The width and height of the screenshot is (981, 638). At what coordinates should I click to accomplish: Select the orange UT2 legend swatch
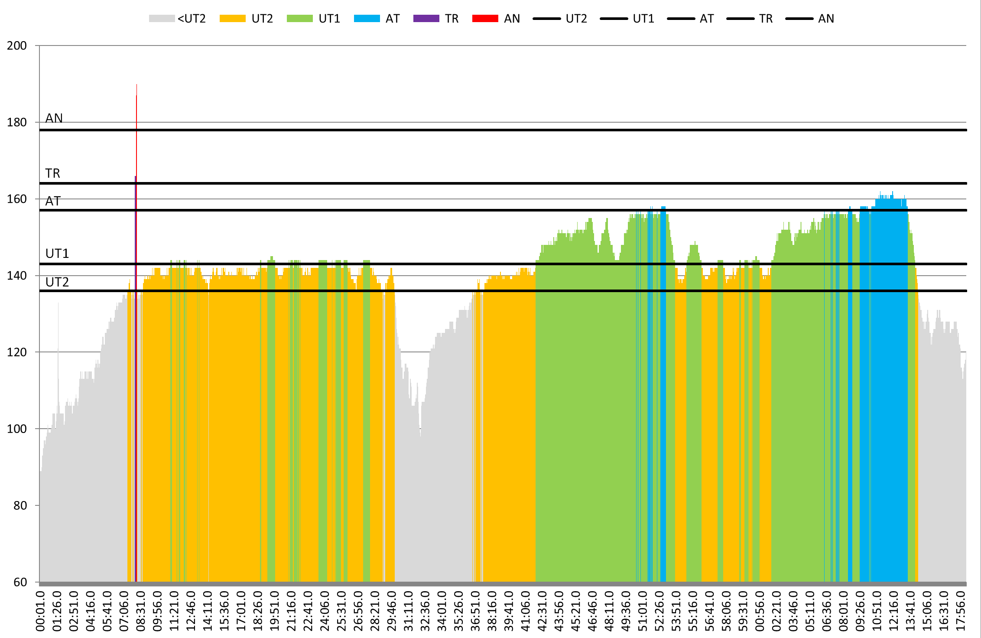click(x=232, y=19)
